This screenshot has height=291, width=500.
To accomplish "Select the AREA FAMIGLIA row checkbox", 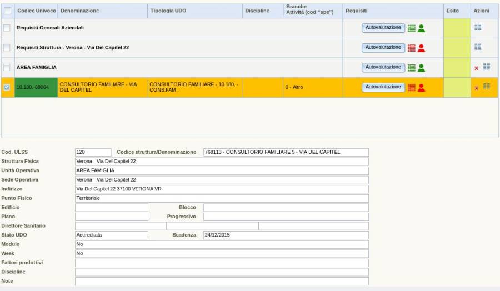I will (7, 67).
